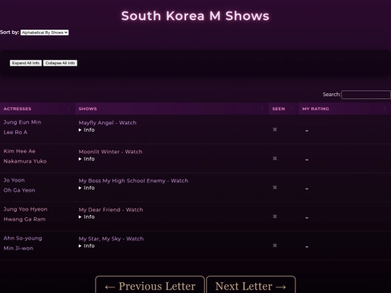Expand Info under My Boss My High School Enemy
The width and height of the screenshot is (391, 293).
pos(87,188)
